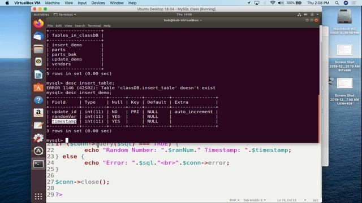Open the Text Editor dock icon
Image resolution: width=362 pixels, height=203 pixels.
pyautogui.click(x=38, y=125)
